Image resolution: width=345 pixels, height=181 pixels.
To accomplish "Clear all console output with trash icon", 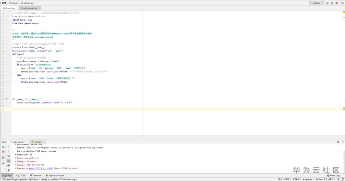I will (x=9, y=170).
